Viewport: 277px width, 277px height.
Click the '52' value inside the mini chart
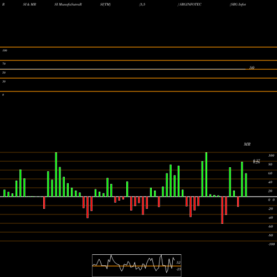point(178,263)
